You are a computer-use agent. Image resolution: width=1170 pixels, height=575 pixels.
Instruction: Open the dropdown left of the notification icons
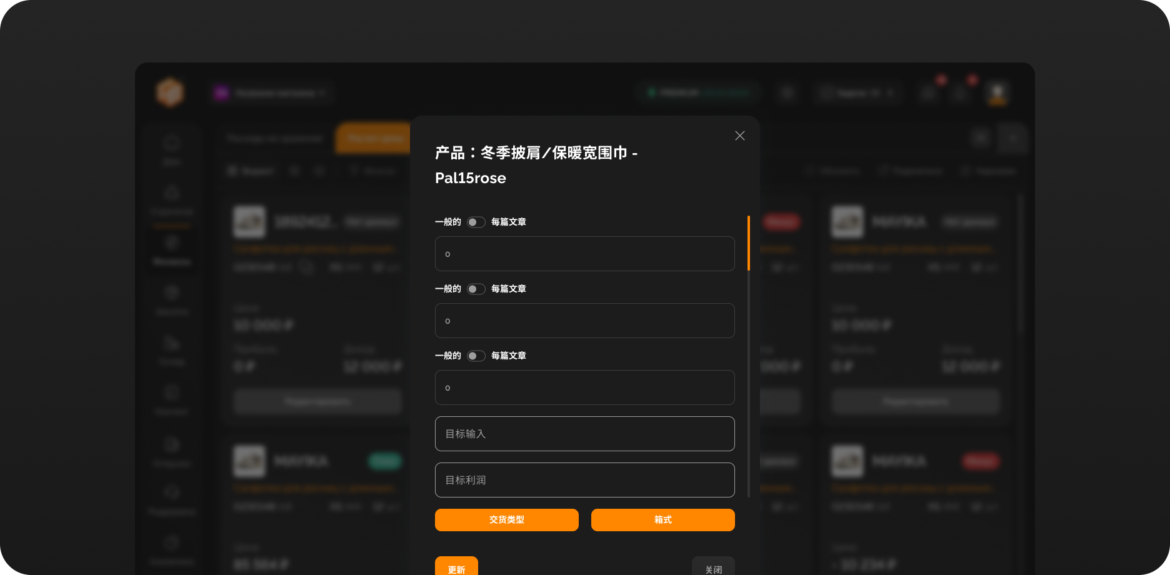[857, 93]
